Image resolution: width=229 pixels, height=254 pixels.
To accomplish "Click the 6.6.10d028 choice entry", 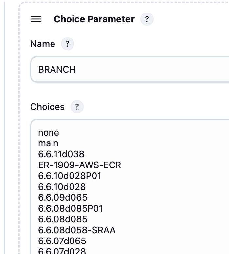I will pyautogui.click(x=62, y=187).
